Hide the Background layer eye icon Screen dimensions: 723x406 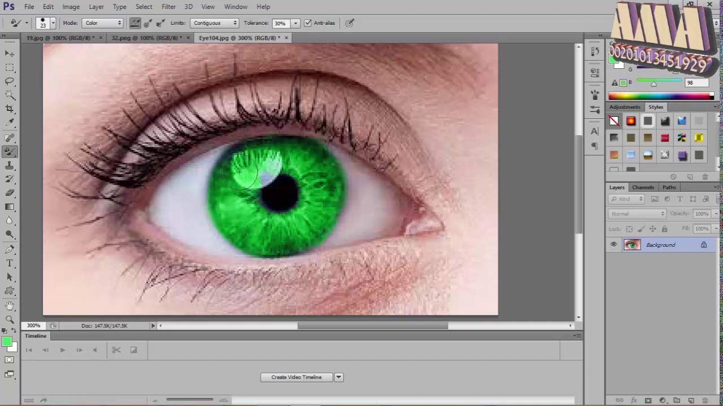[613, 245]
